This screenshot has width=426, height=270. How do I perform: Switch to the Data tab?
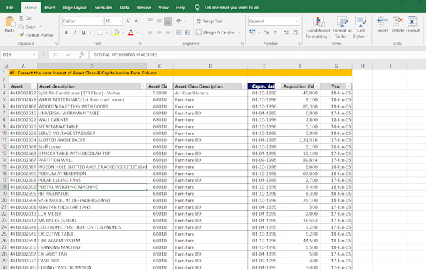pos(125,7)
